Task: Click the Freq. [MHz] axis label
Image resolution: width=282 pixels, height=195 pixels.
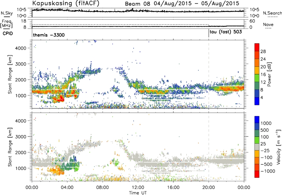Action: 6,24
